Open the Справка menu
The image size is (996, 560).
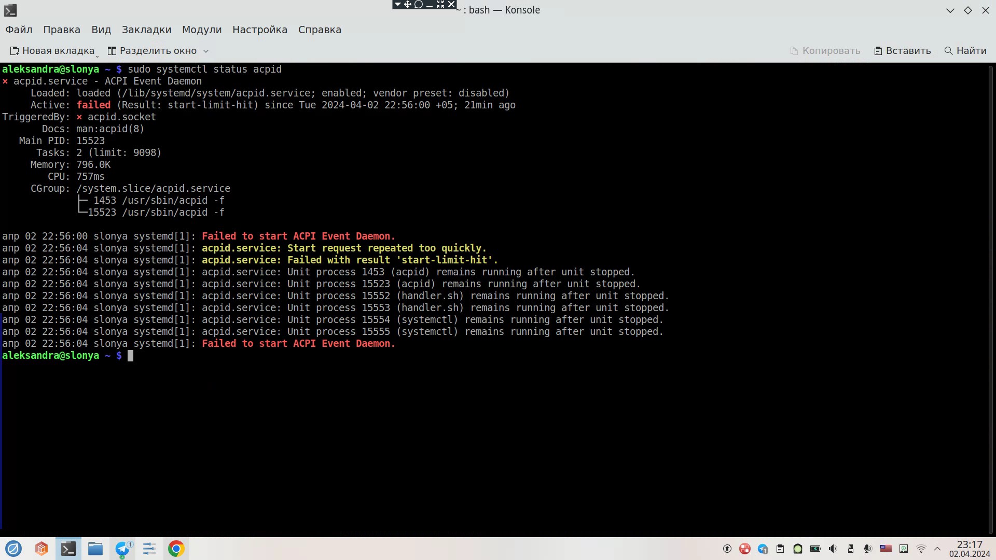320,30
